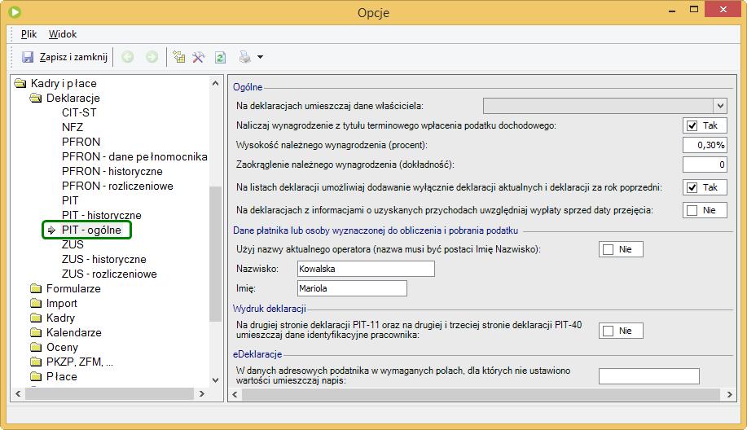Click Zapisz i zamknij button label

click(x=73, y=57)
